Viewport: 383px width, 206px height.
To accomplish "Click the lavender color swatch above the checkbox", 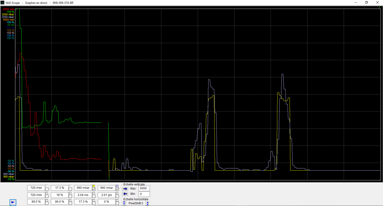I will 117,186.
